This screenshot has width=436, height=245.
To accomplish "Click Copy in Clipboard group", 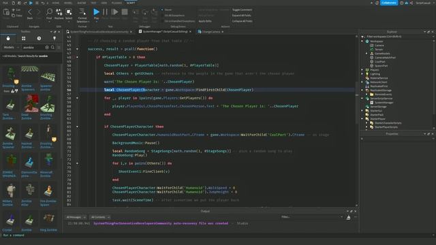I will [17, 16].
